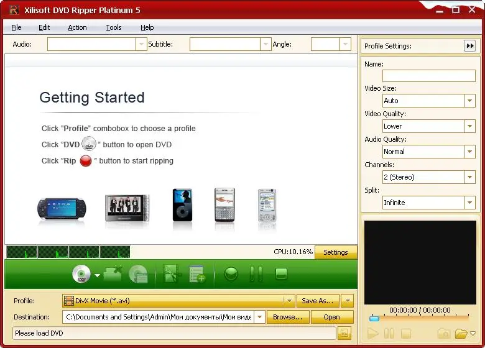Open the Destination path dropdown arrow
The image size is (485, 348).
click(x=259, y=317)
